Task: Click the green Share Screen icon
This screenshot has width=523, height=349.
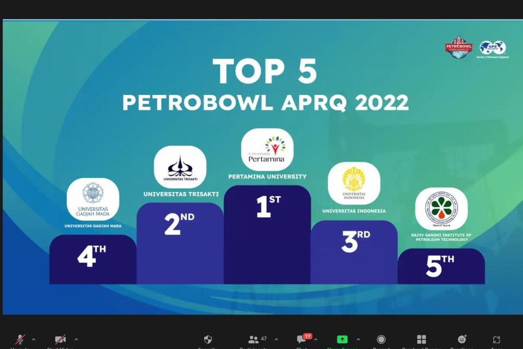Action: 342,339
